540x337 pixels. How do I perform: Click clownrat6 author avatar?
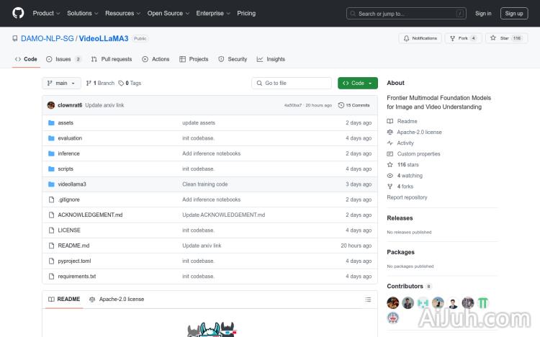pyautogui.click(x=51, y=105)
